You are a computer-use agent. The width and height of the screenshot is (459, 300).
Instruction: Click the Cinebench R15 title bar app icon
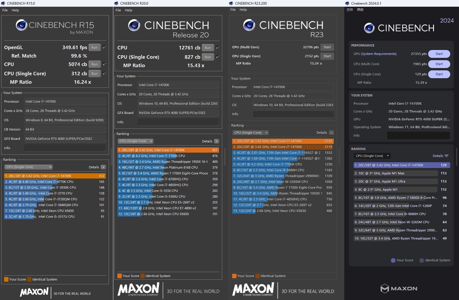[3, 3]
